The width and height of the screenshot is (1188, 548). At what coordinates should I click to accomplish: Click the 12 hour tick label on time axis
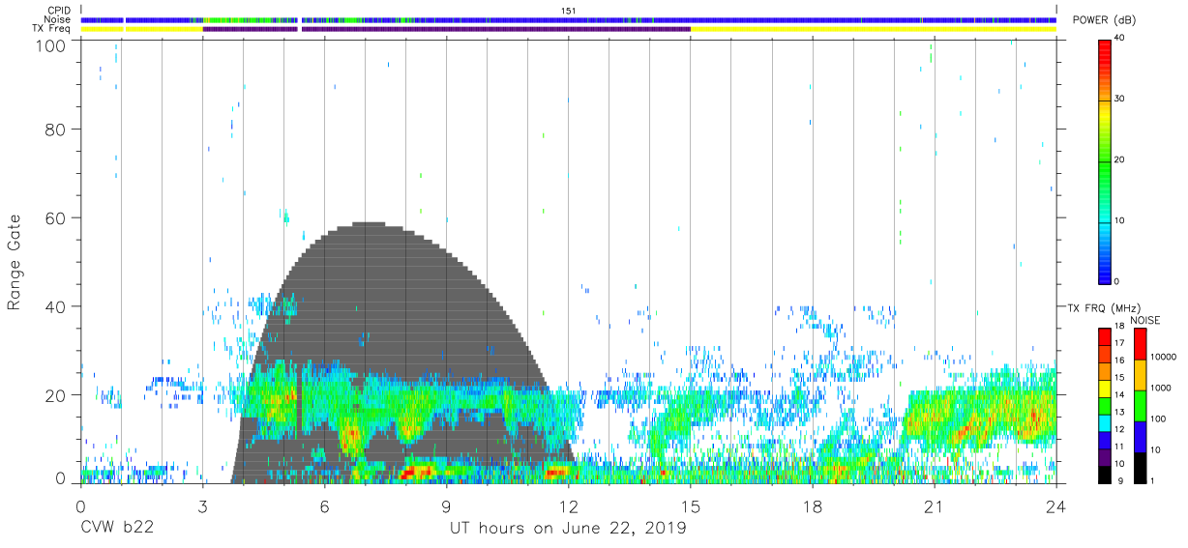pyautogui.click(x=568, y=506)
